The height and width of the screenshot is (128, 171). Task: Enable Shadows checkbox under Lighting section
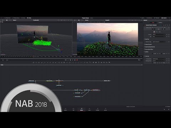point(162,54)
